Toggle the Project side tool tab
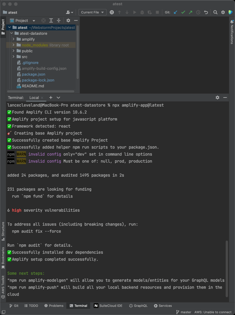Viewport: 235px width, 315px height. coord(3,27)
